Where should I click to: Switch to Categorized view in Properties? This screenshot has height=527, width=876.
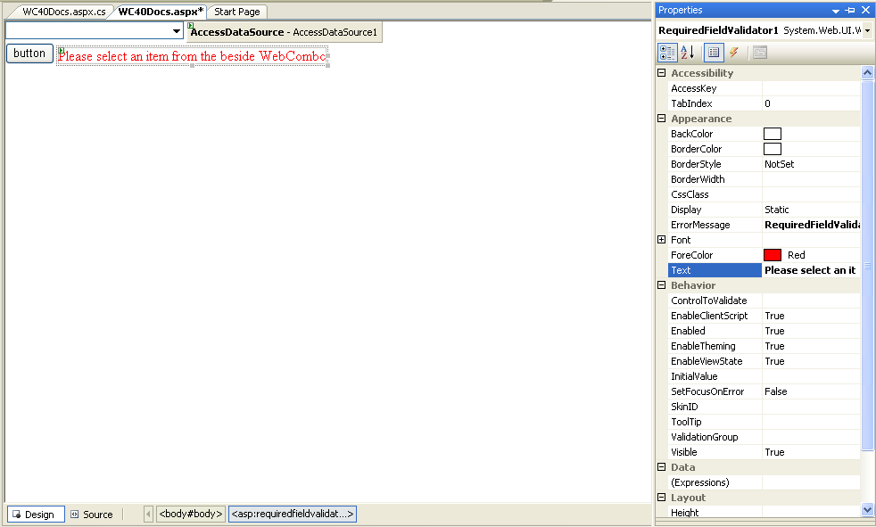click(x=667, y=53)
